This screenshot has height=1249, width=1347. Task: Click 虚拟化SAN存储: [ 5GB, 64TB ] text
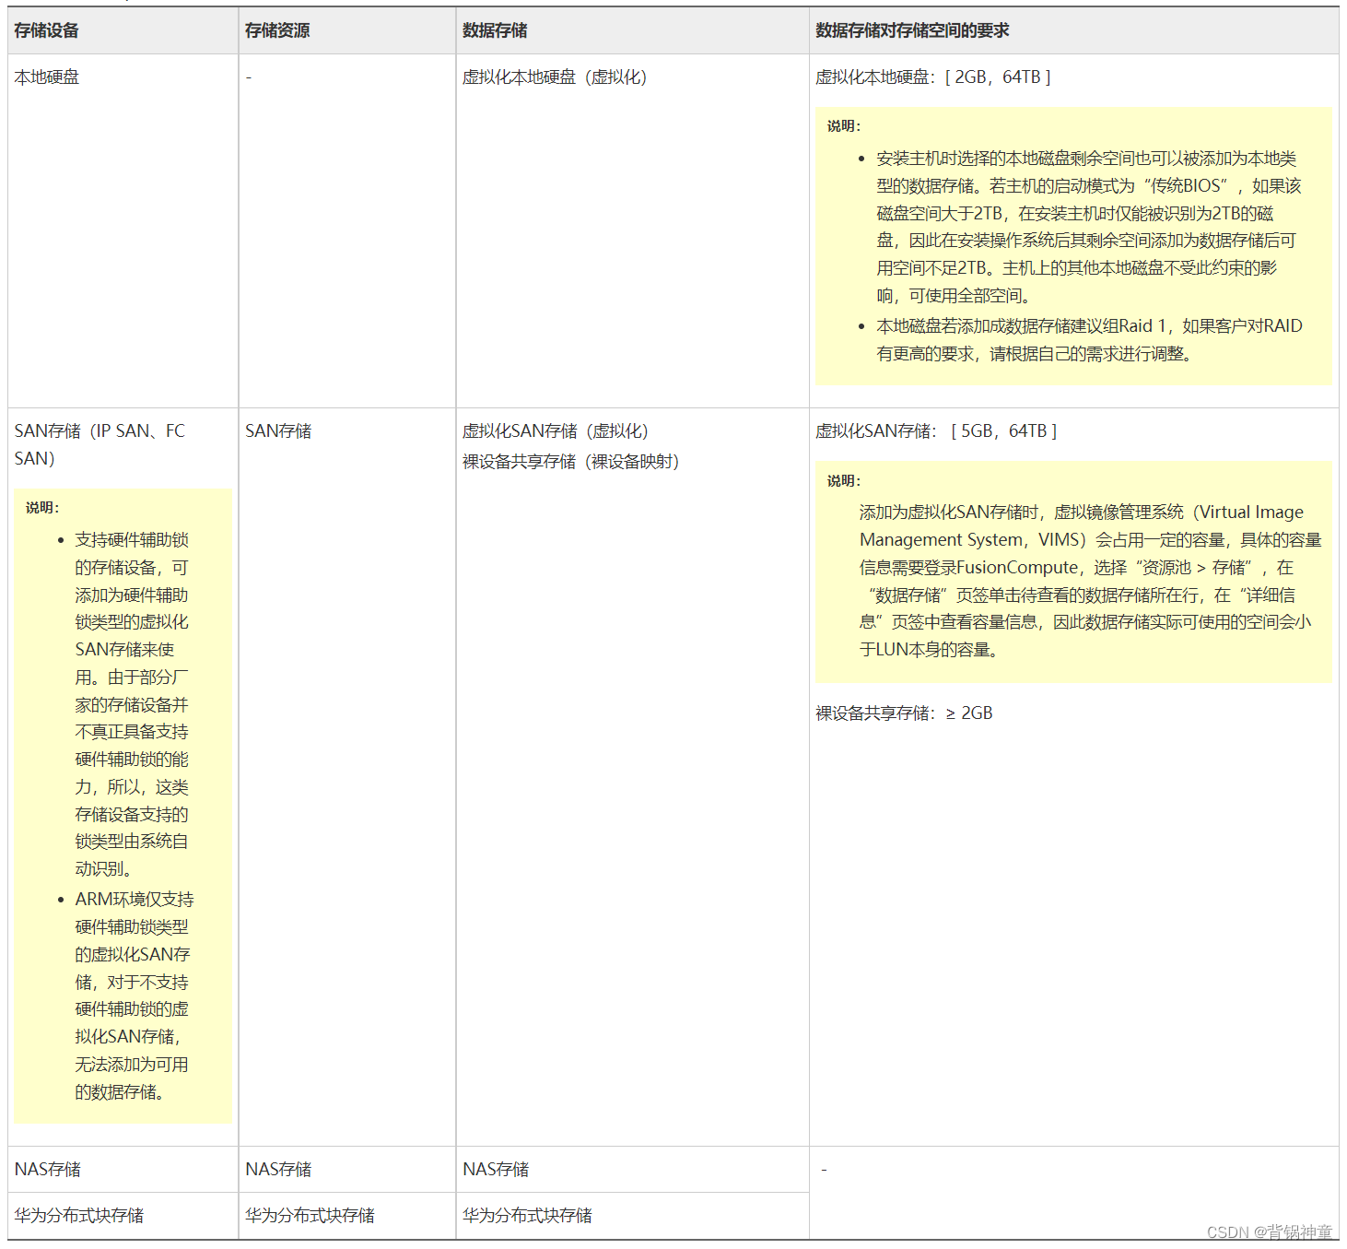(x=936, y=431)
